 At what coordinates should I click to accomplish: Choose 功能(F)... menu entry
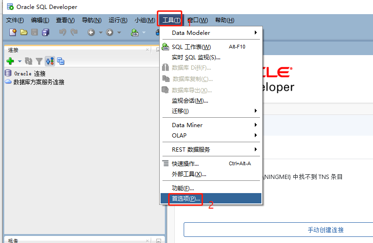click(x=211, y=188)
